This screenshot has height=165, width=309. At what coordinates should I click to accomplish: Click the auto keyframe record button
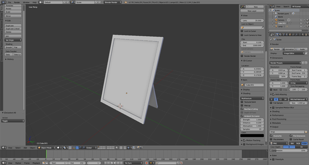pyautogui.click(x=146, y=163)
